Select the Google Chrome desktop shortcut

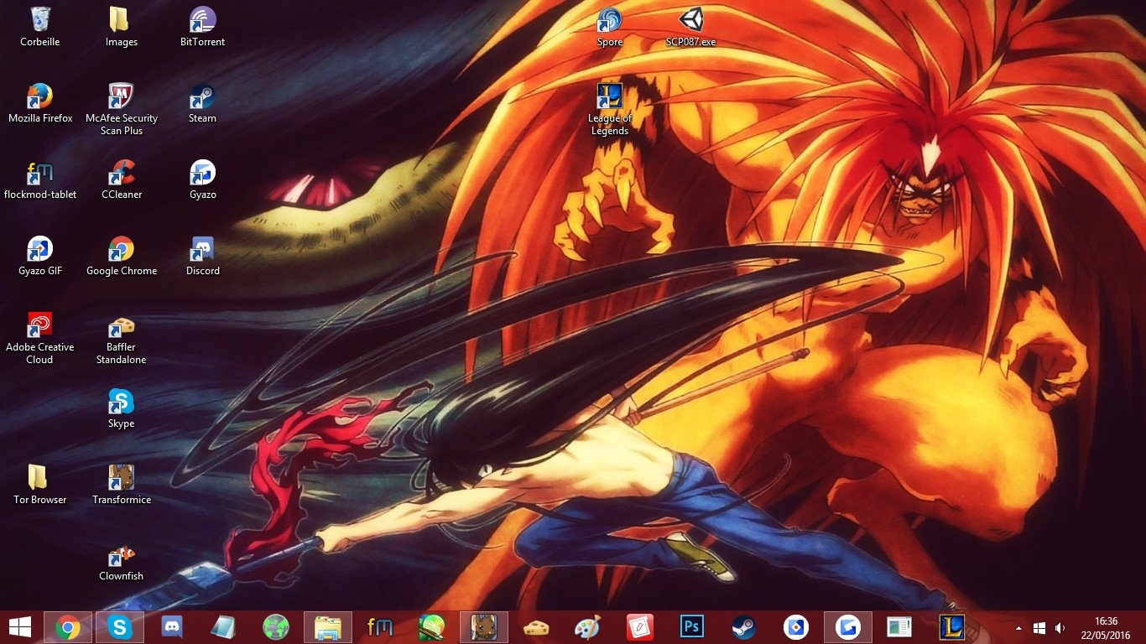tap(122, 256)
